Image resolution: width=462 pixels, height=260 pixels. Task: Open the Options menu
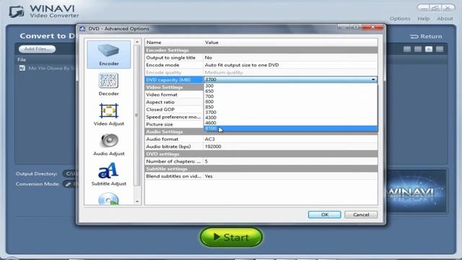click(400, 19)
